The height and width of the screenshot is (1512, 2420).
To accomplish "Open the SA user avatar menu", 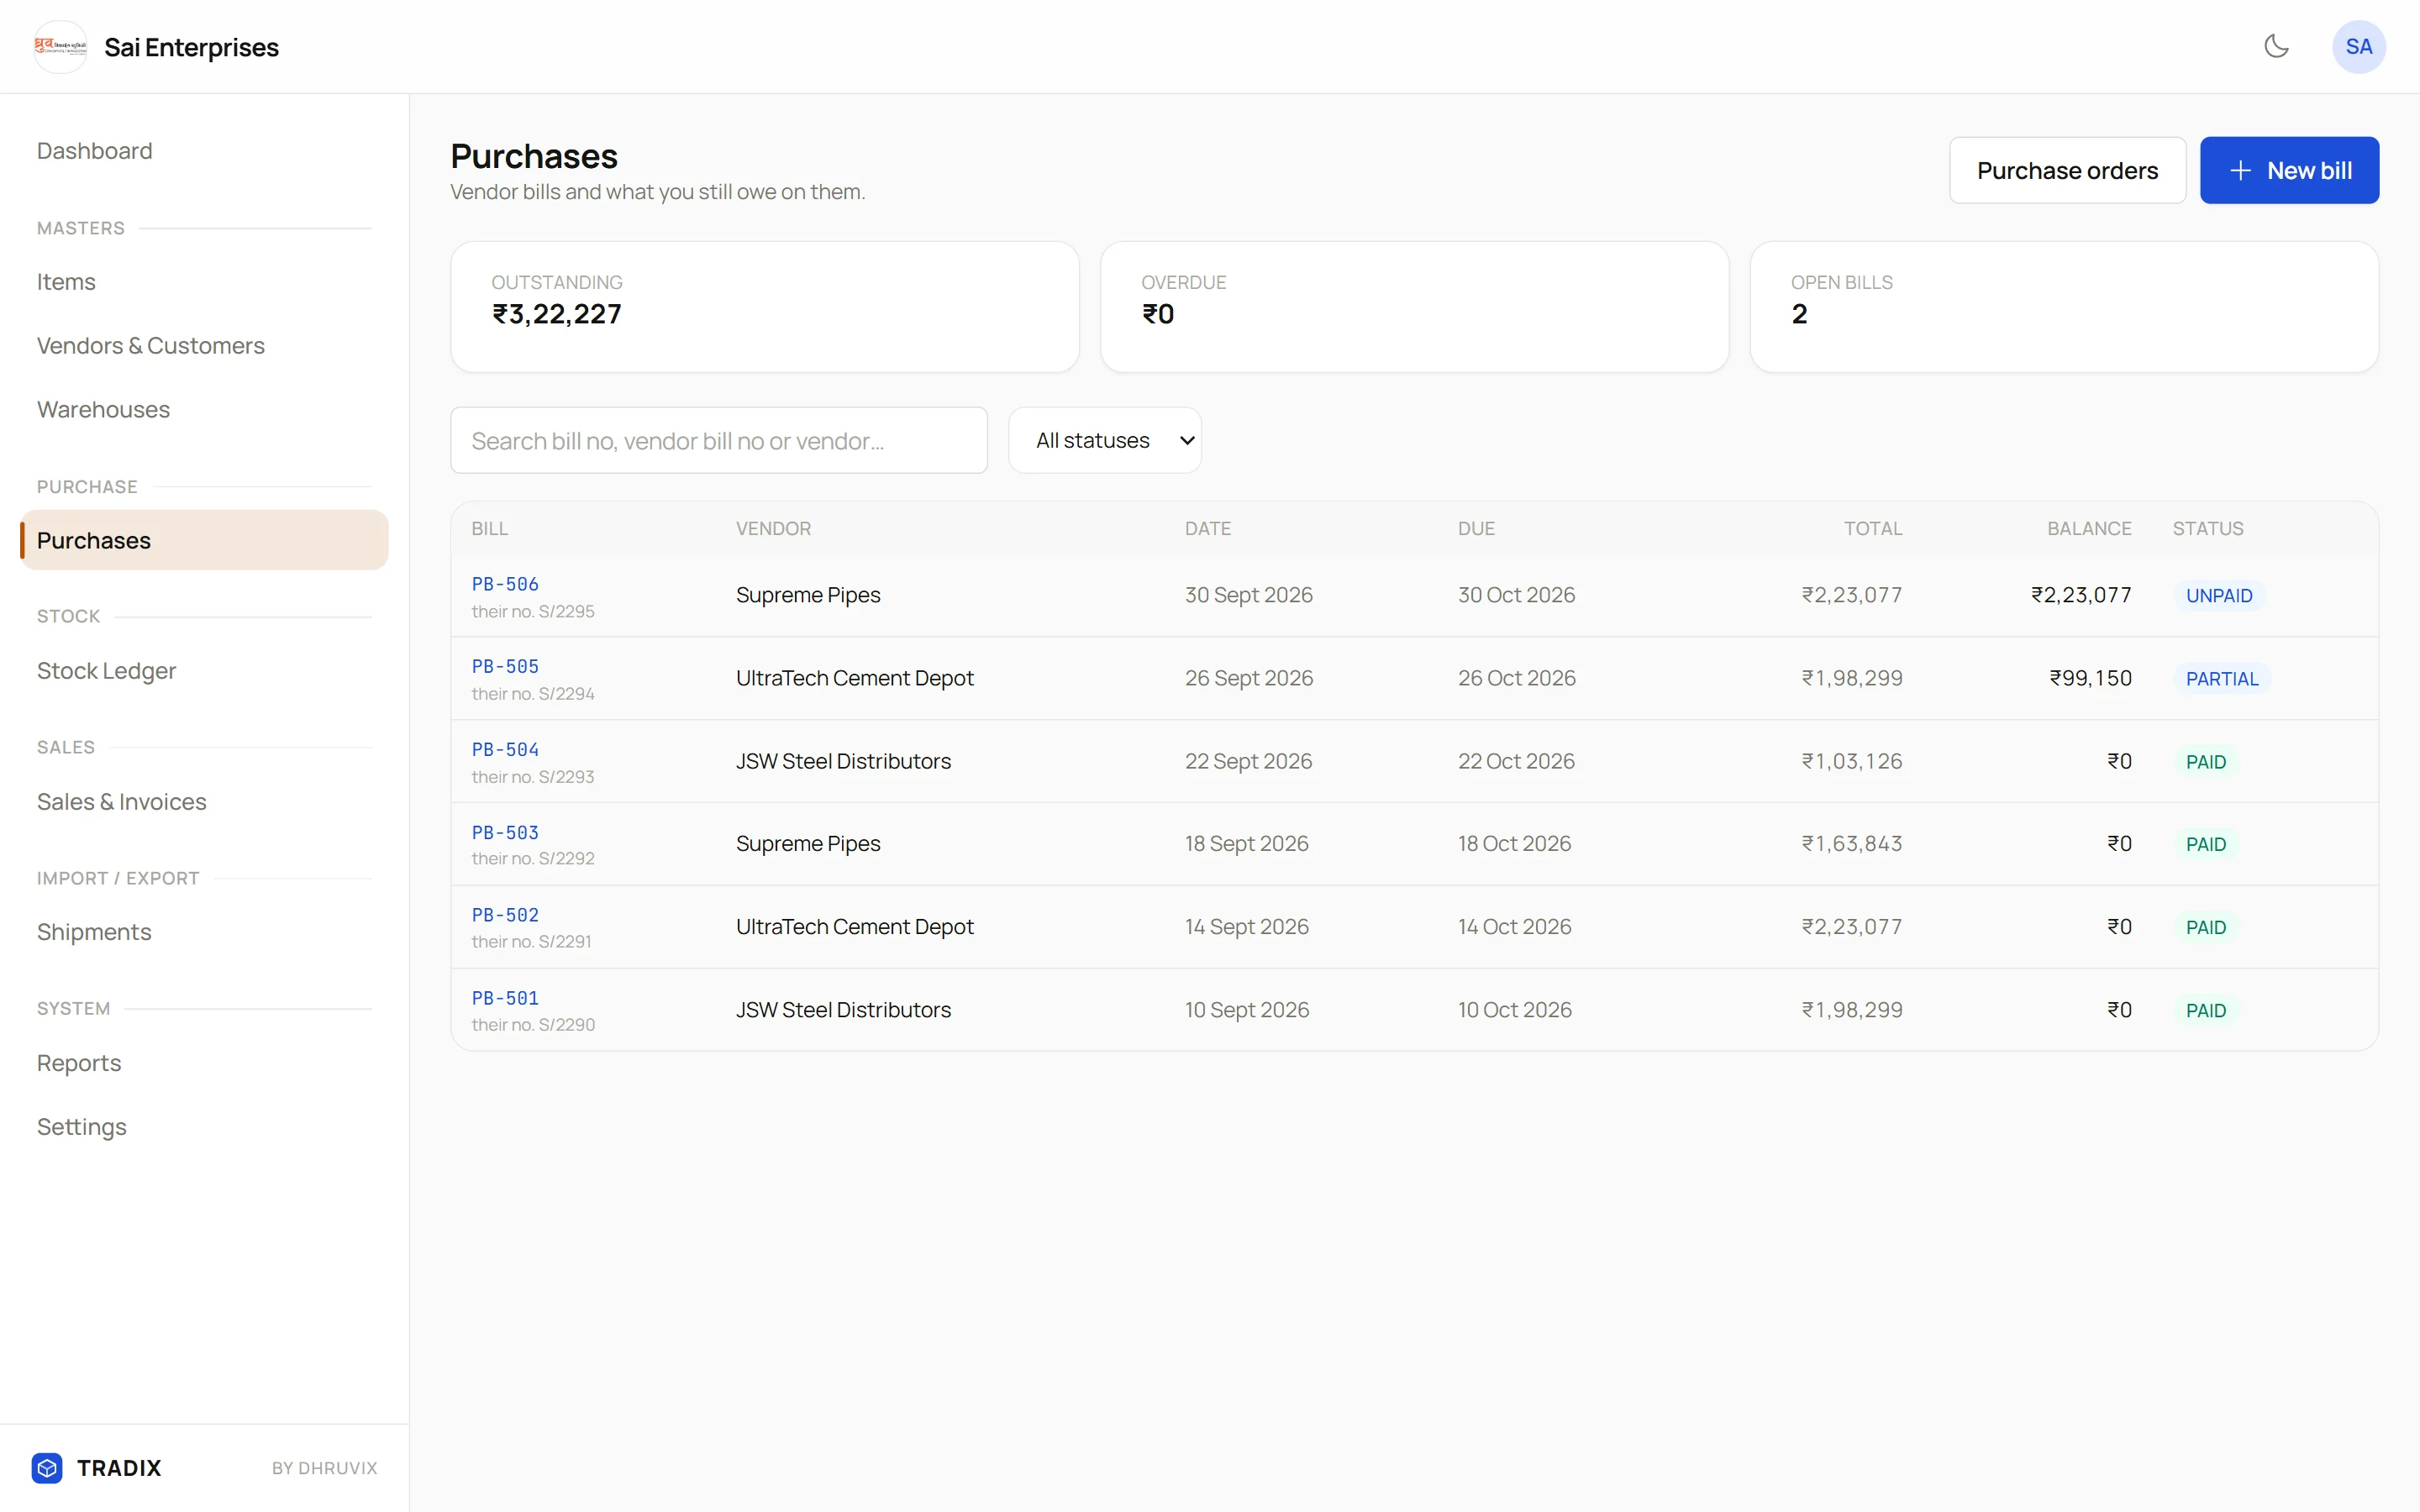I will [x=2358, y=47].
